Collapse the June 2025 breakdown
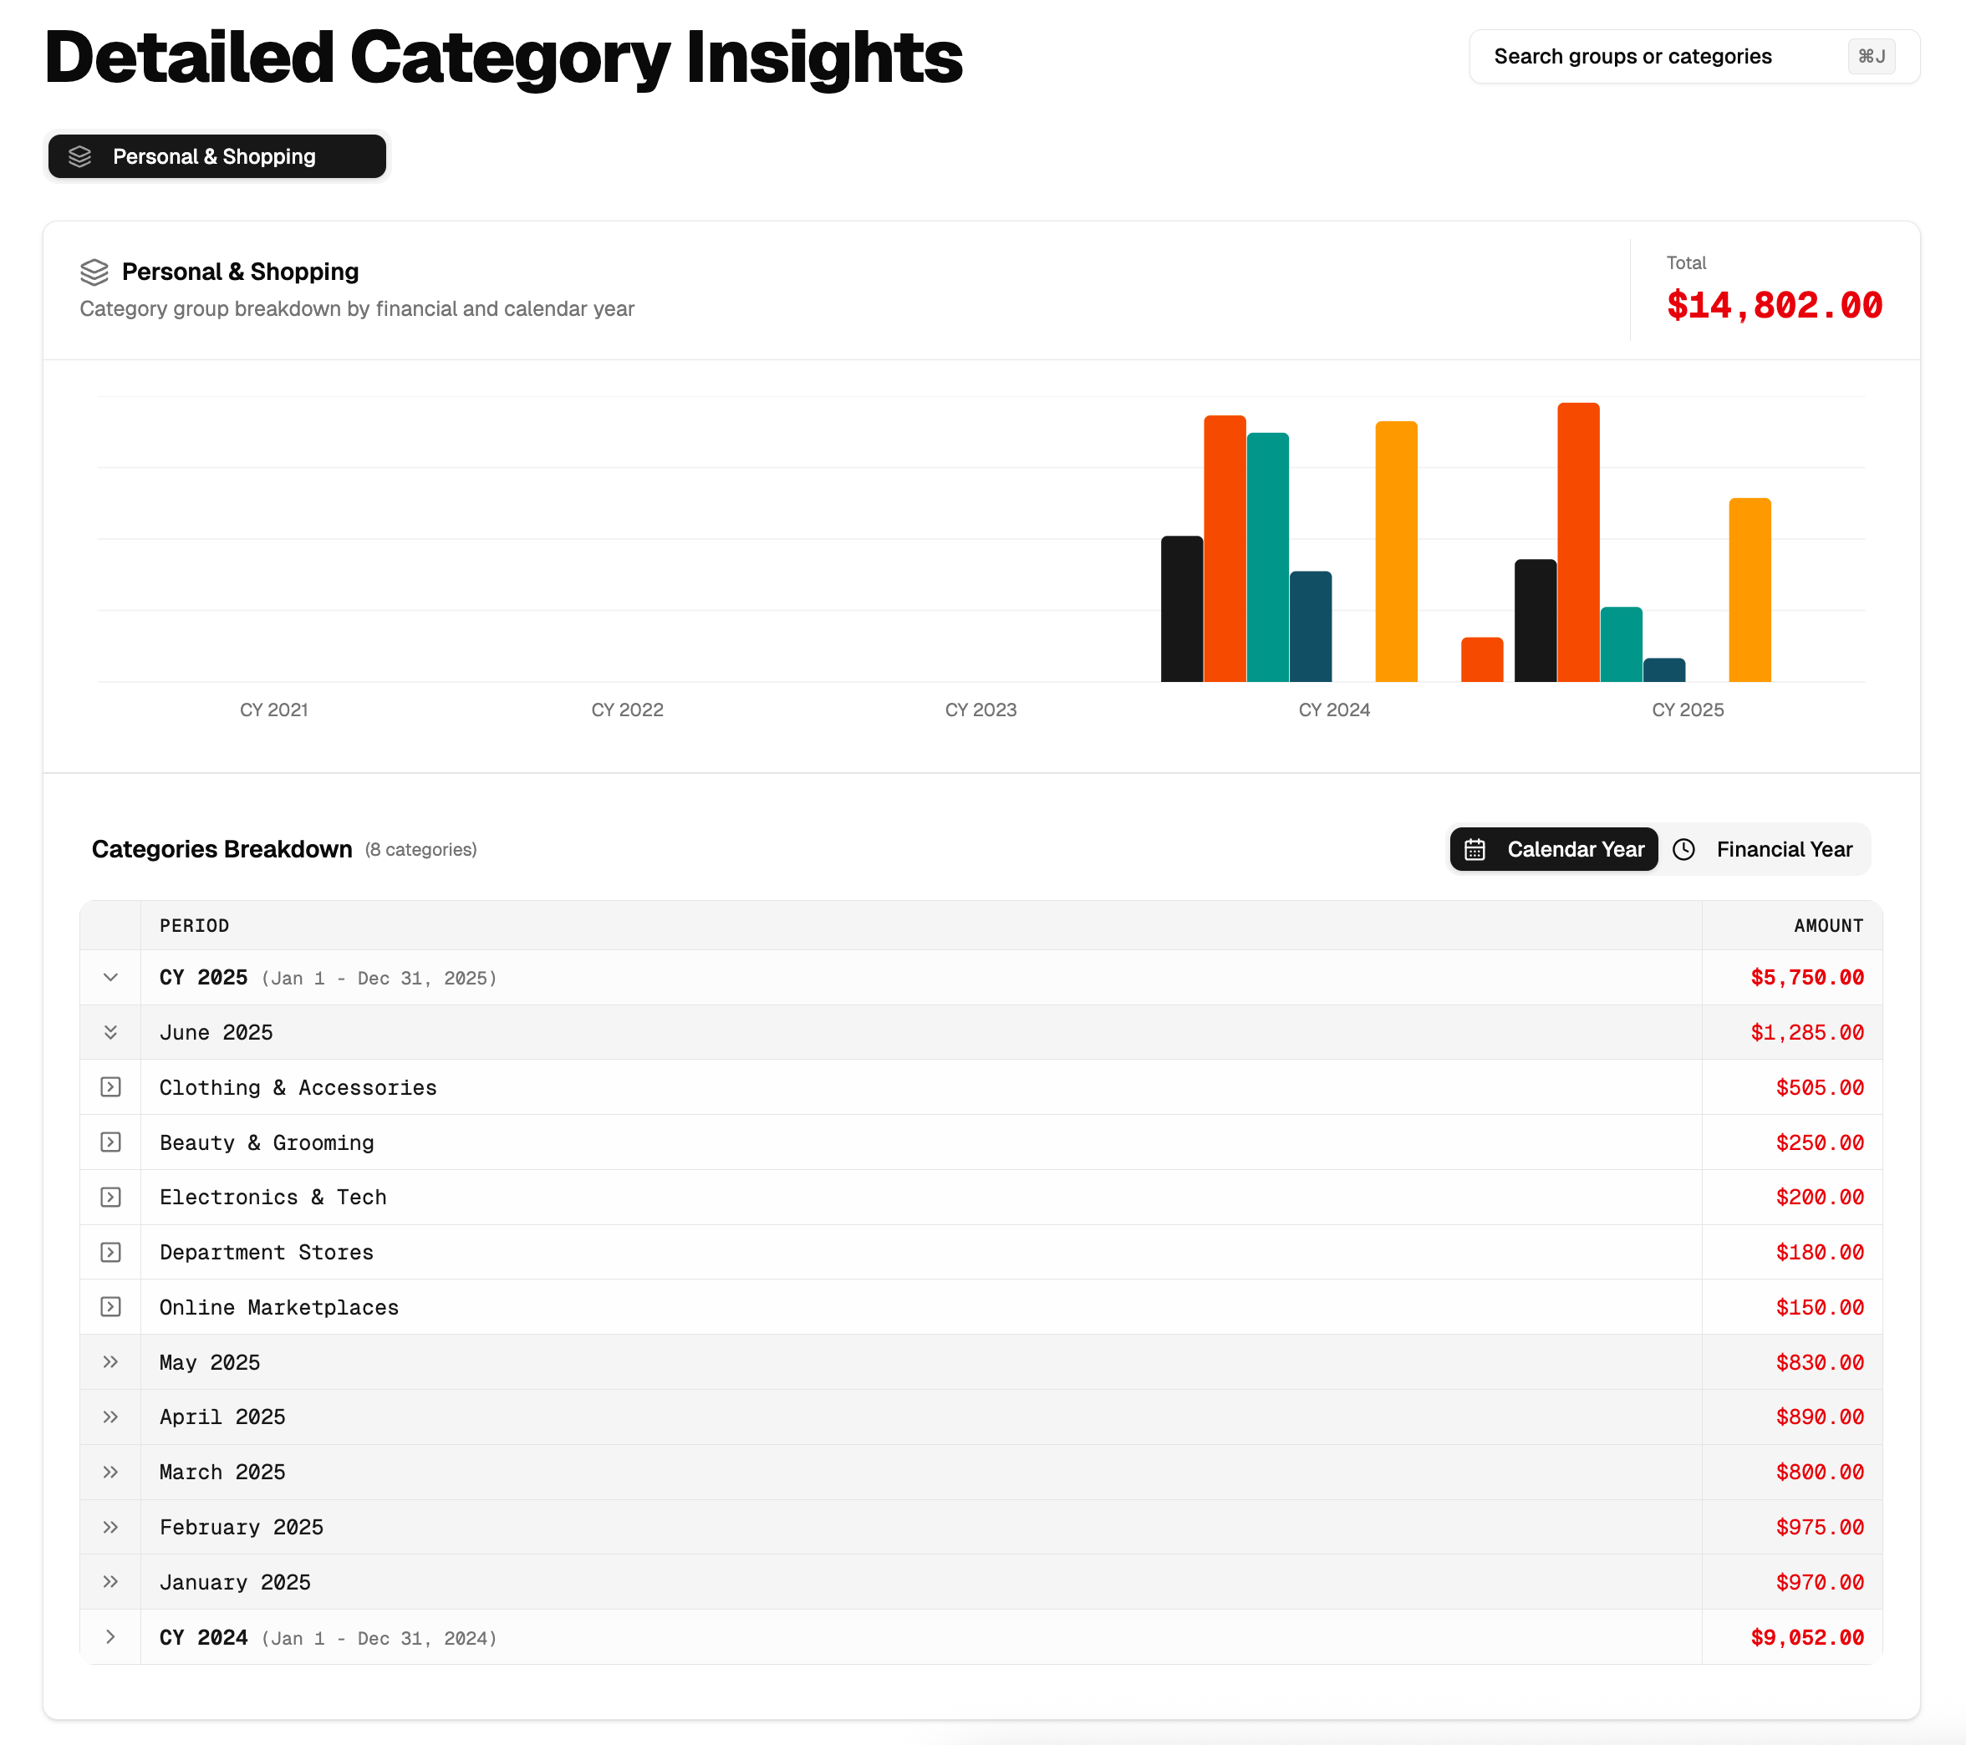 pos(110,1031)
